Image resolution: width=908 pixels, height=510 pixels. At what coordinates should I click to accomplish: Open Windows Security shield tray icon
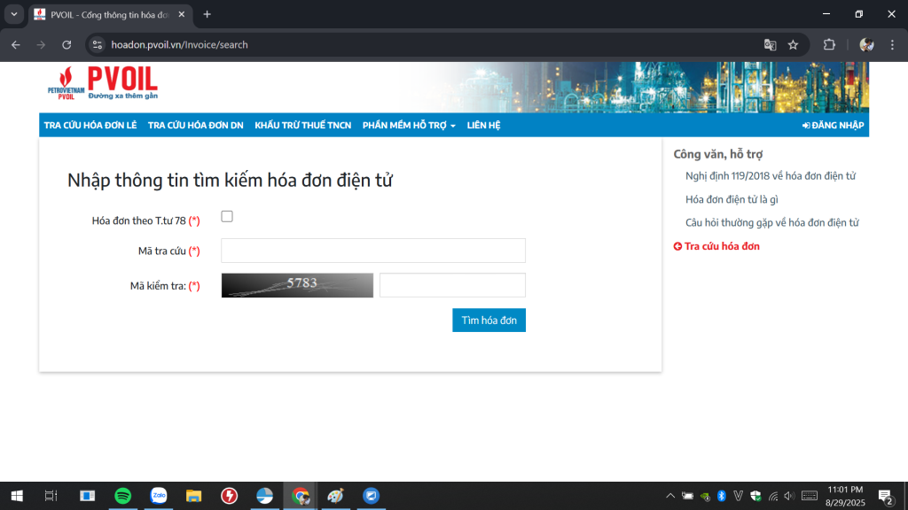coord(755,496)
